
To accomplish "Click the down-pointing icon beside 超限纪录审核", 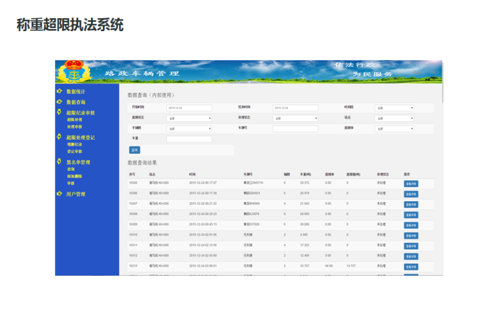I will pyautogui.click(x=59, y=112).
